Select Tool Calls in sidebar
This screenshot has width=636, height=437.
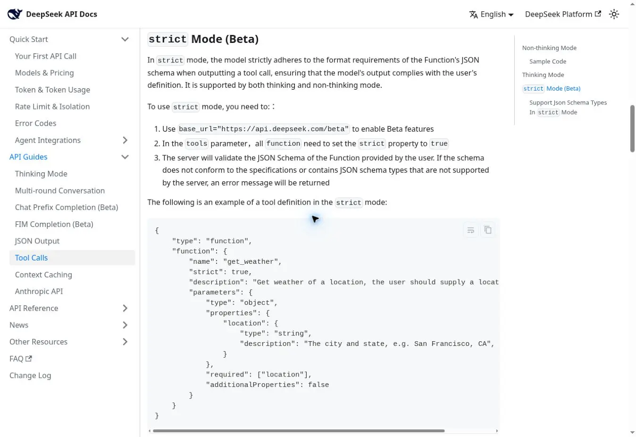point(72,258)
